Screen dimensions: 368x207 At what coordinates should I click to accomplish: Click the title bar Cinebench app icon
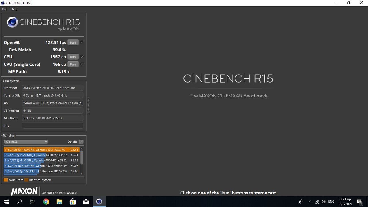coord(3,3)
